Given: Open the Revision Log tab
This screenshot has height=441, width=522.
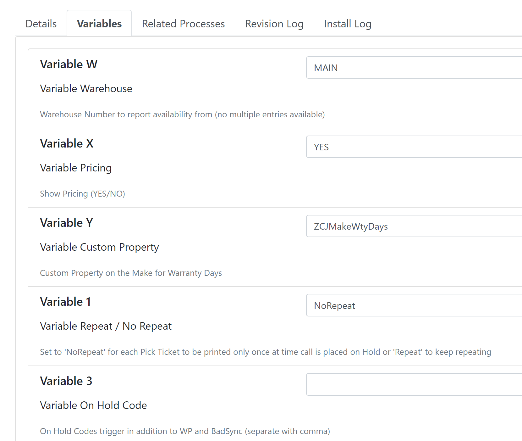Looking at the screenshot, I should coord(274,24).
